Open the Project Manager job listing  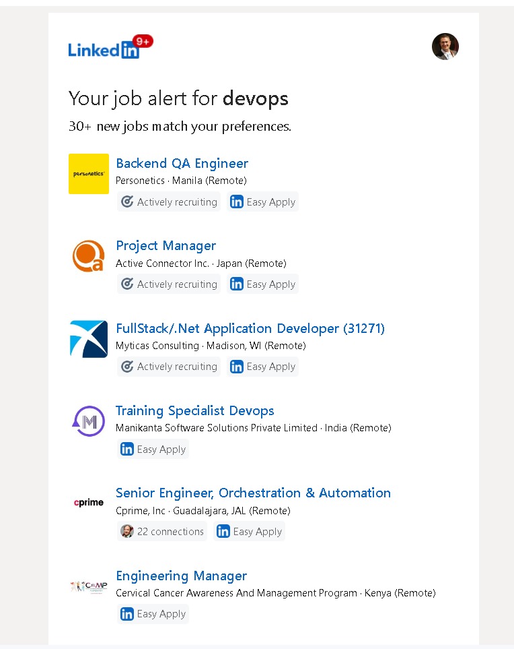click(166, 246)
